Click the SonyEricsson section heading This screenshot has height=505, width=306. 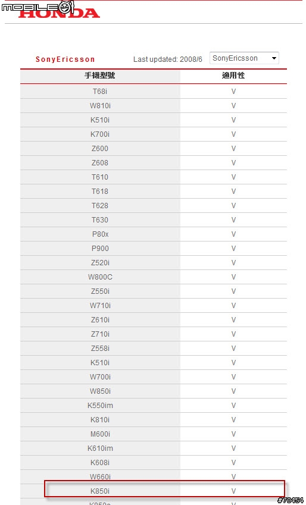tap(65, 59)
